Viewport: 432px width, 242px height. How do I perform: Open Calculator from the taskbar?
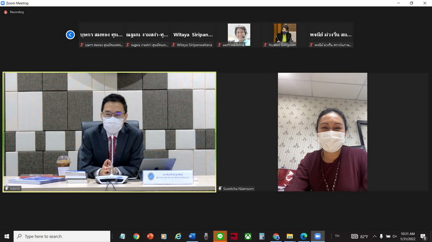[x=261, y=236]
